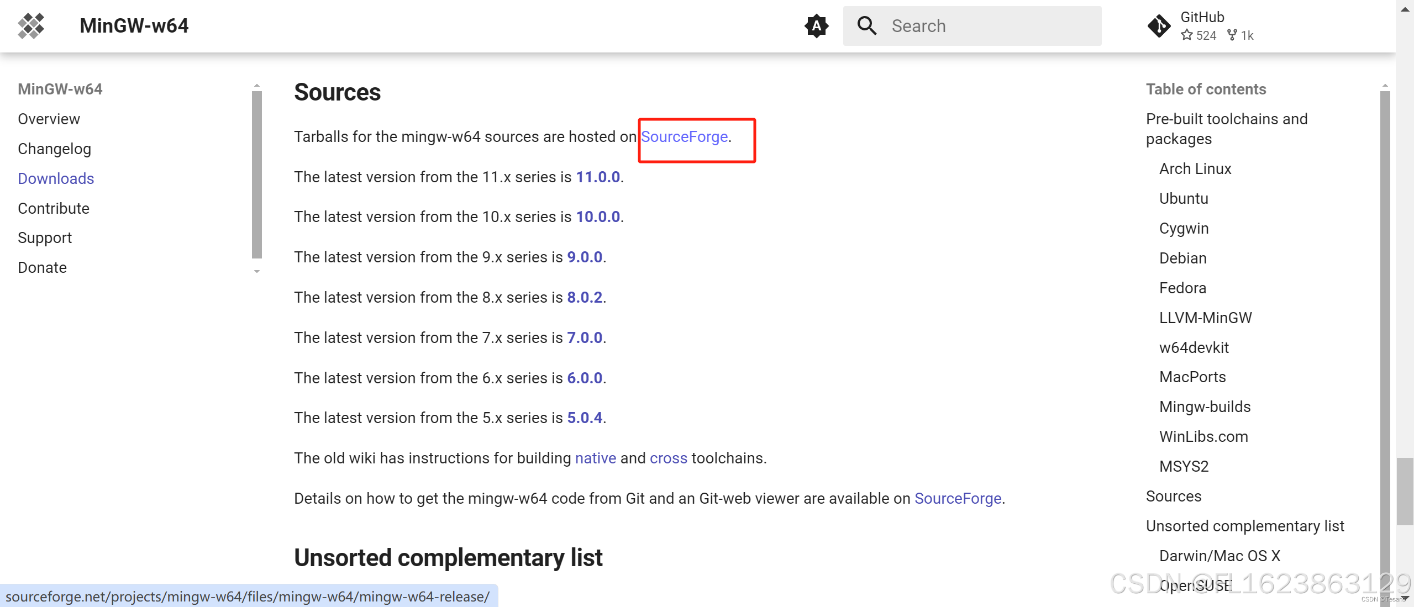Jump to MSYS2 in table of contents

click(x=1184, y=467)
